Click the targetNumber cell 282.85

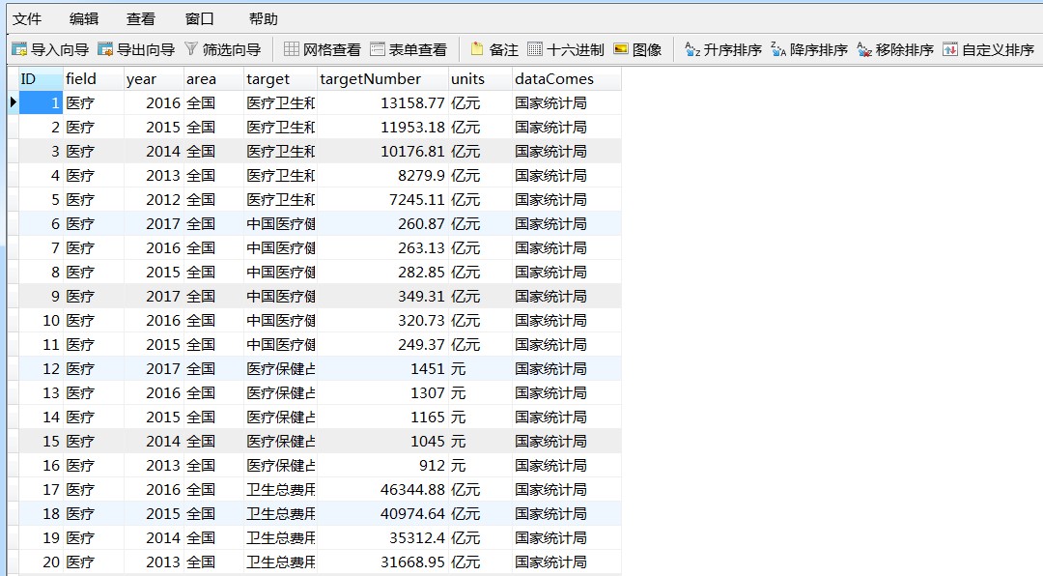383,272
